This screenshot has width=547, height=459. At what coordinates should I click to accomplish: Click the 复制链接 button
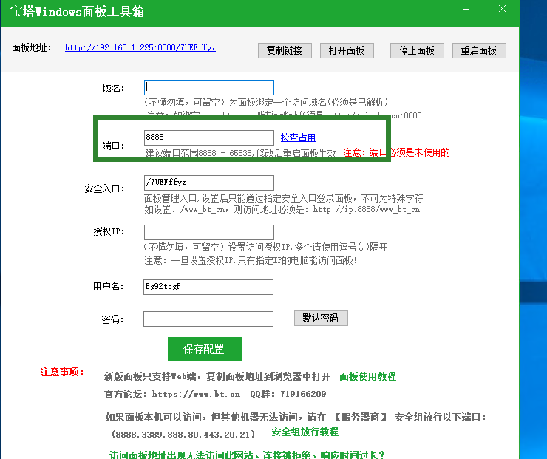coord(285,50)
